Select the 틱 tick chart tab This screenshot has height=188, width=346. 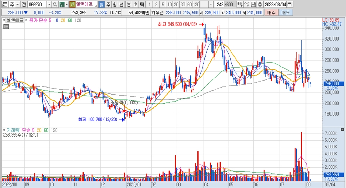coord(141,5)
